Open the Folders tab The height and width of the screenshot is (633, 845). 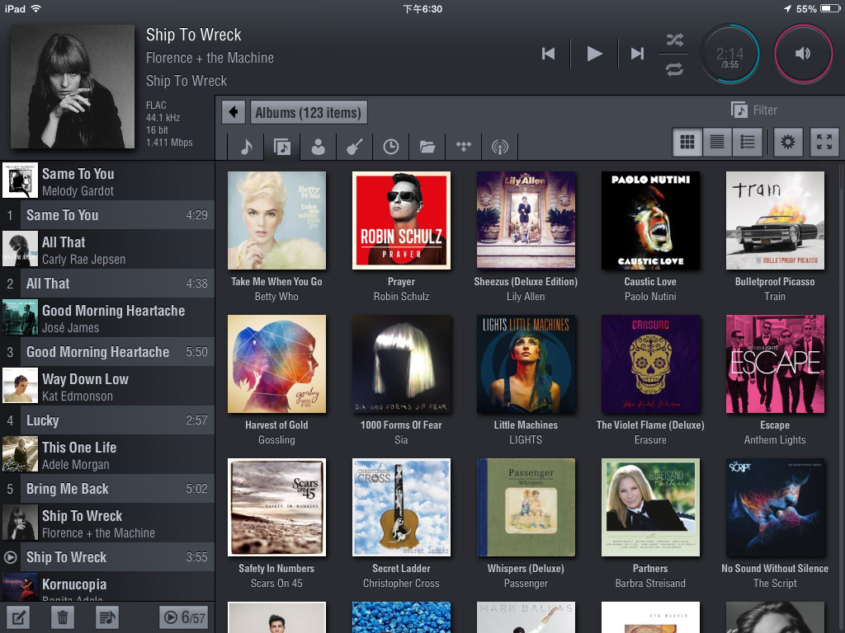(427, 147)
